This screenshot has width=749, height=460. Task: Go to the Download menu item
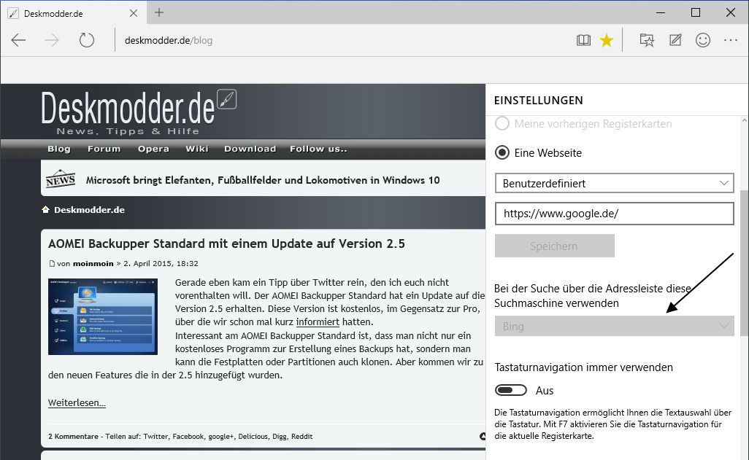[250, 149]
